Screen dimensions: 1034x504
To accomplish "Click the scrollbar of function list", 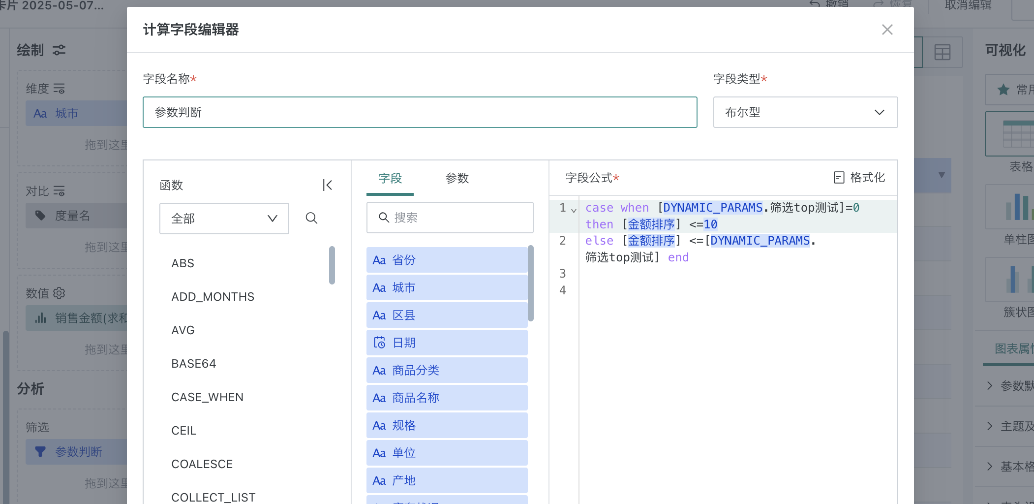I will [x=332, y=265].
